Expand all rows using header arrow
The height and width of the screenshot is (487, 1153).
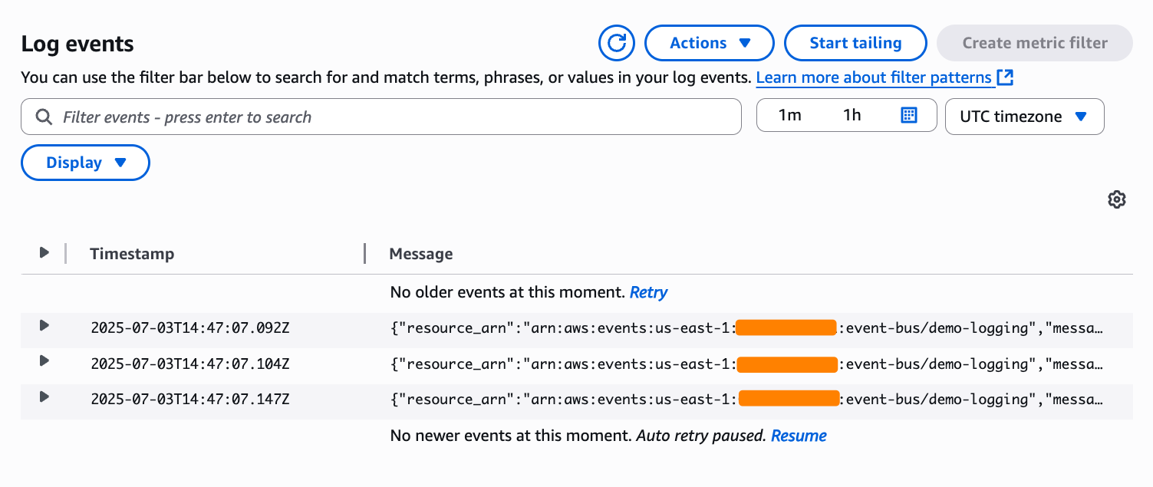coord(44,252)
